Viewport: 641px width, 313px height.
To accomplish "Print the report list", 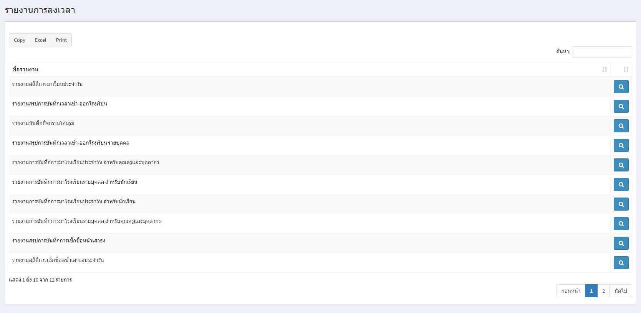I will click(61, 40).
